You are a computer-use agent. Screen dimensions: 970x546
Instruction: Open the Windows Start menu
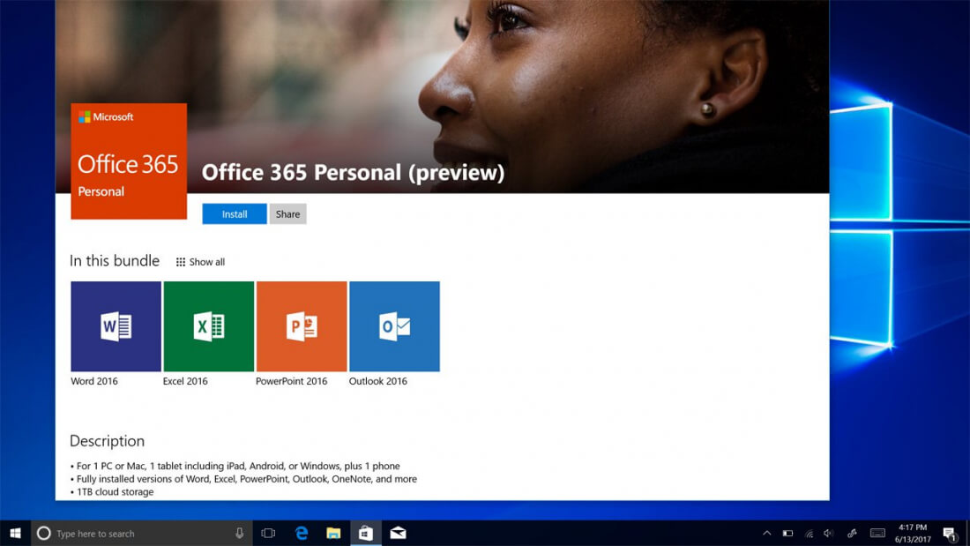16,533
